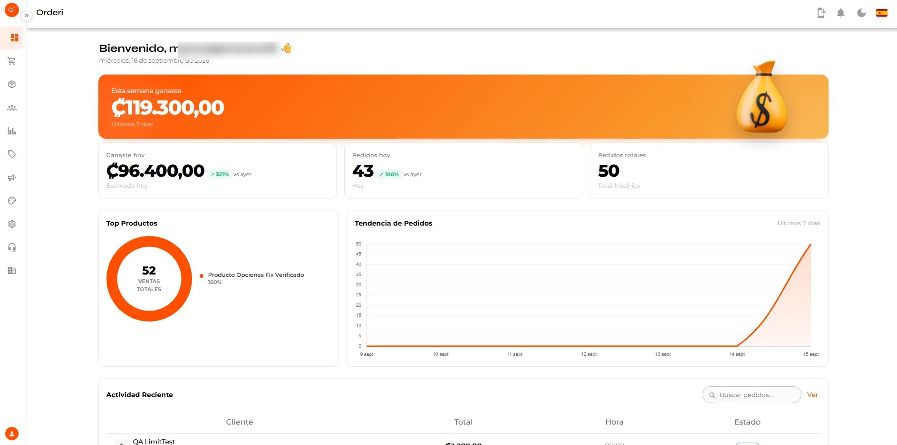Click the Buscar pedidos search field
The height and width of the screenshot is (445, 897).
click(x=752, y=395)
